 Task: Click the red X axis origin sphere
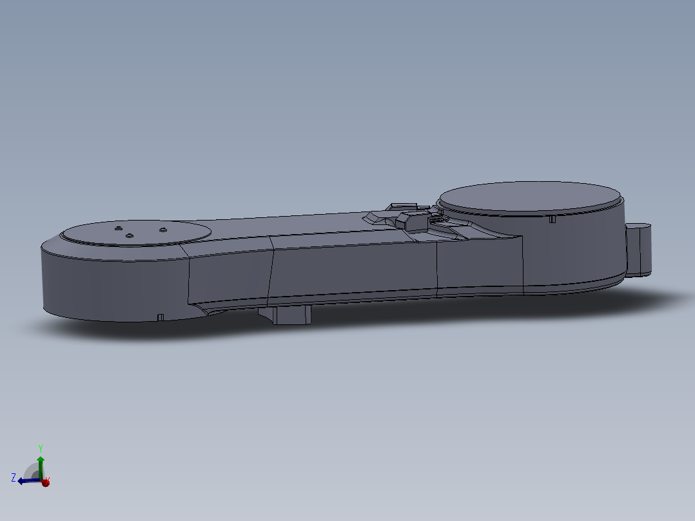pyautogui.click(x=45, y=482)
